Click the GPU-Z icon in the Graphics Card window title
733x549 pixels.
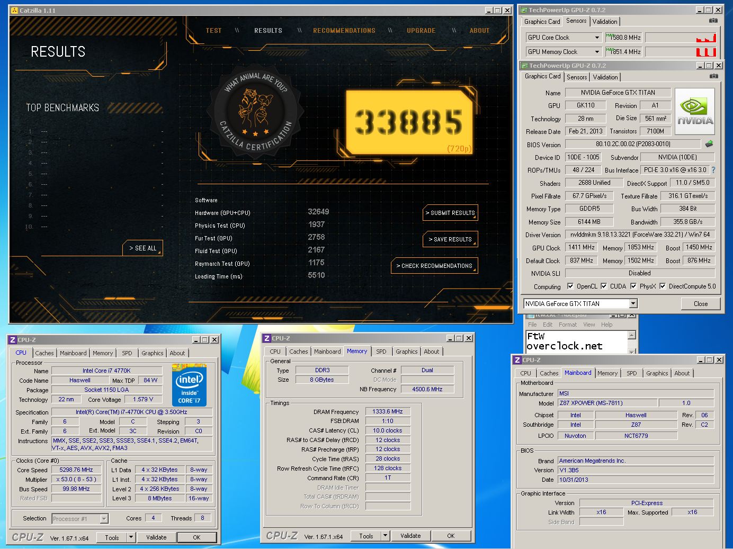(x=524, y=66)
